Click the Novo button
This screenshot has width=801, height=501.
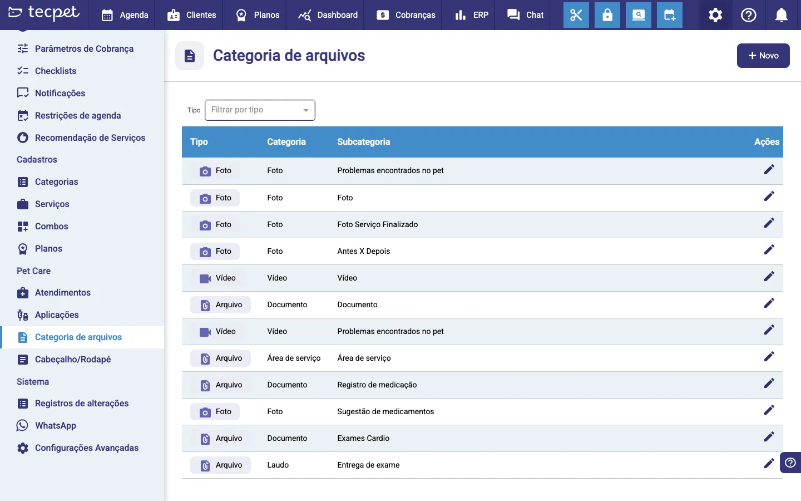tap(763, 56)
